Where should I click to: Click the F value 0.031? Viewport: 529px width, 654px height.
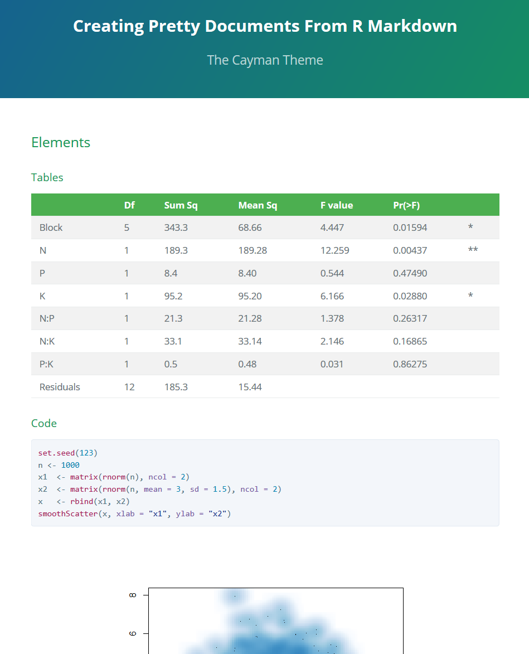[x=332, y=364]
